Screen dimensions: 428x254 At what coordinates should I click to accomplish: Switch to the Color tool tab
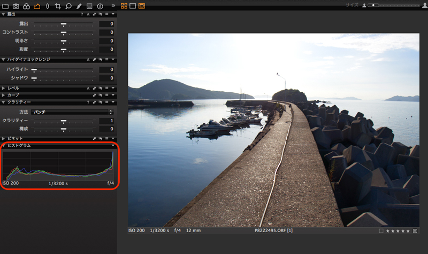click(26, 6)
